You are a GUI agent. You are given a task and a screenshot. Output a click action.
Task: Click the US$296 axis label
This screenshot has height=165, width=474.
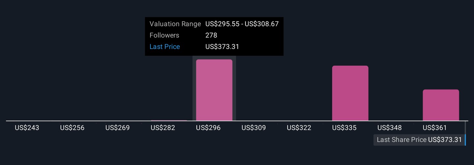[208, 128]
